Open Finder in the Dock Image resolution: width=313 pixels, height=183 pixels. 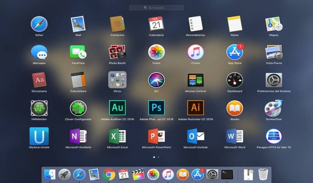click(50, 174)
